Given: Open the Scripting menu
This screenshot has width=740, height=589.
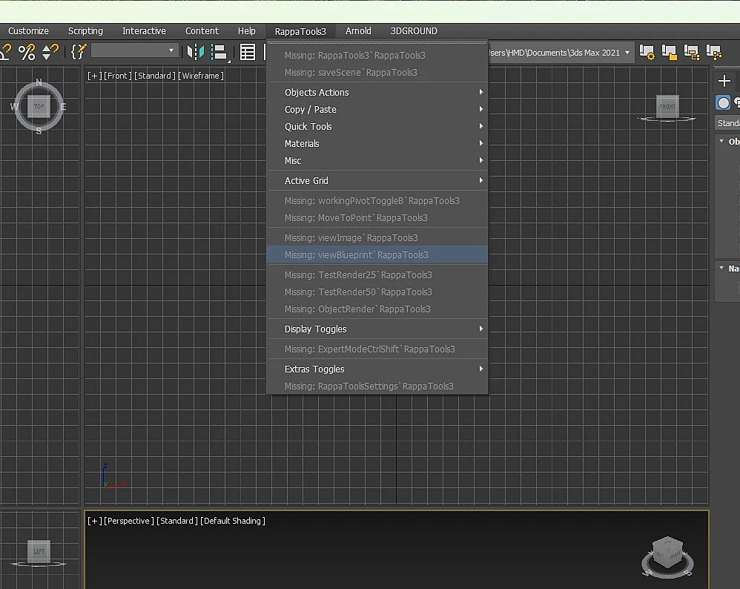Looking at the screenshot, I should 85,30.
